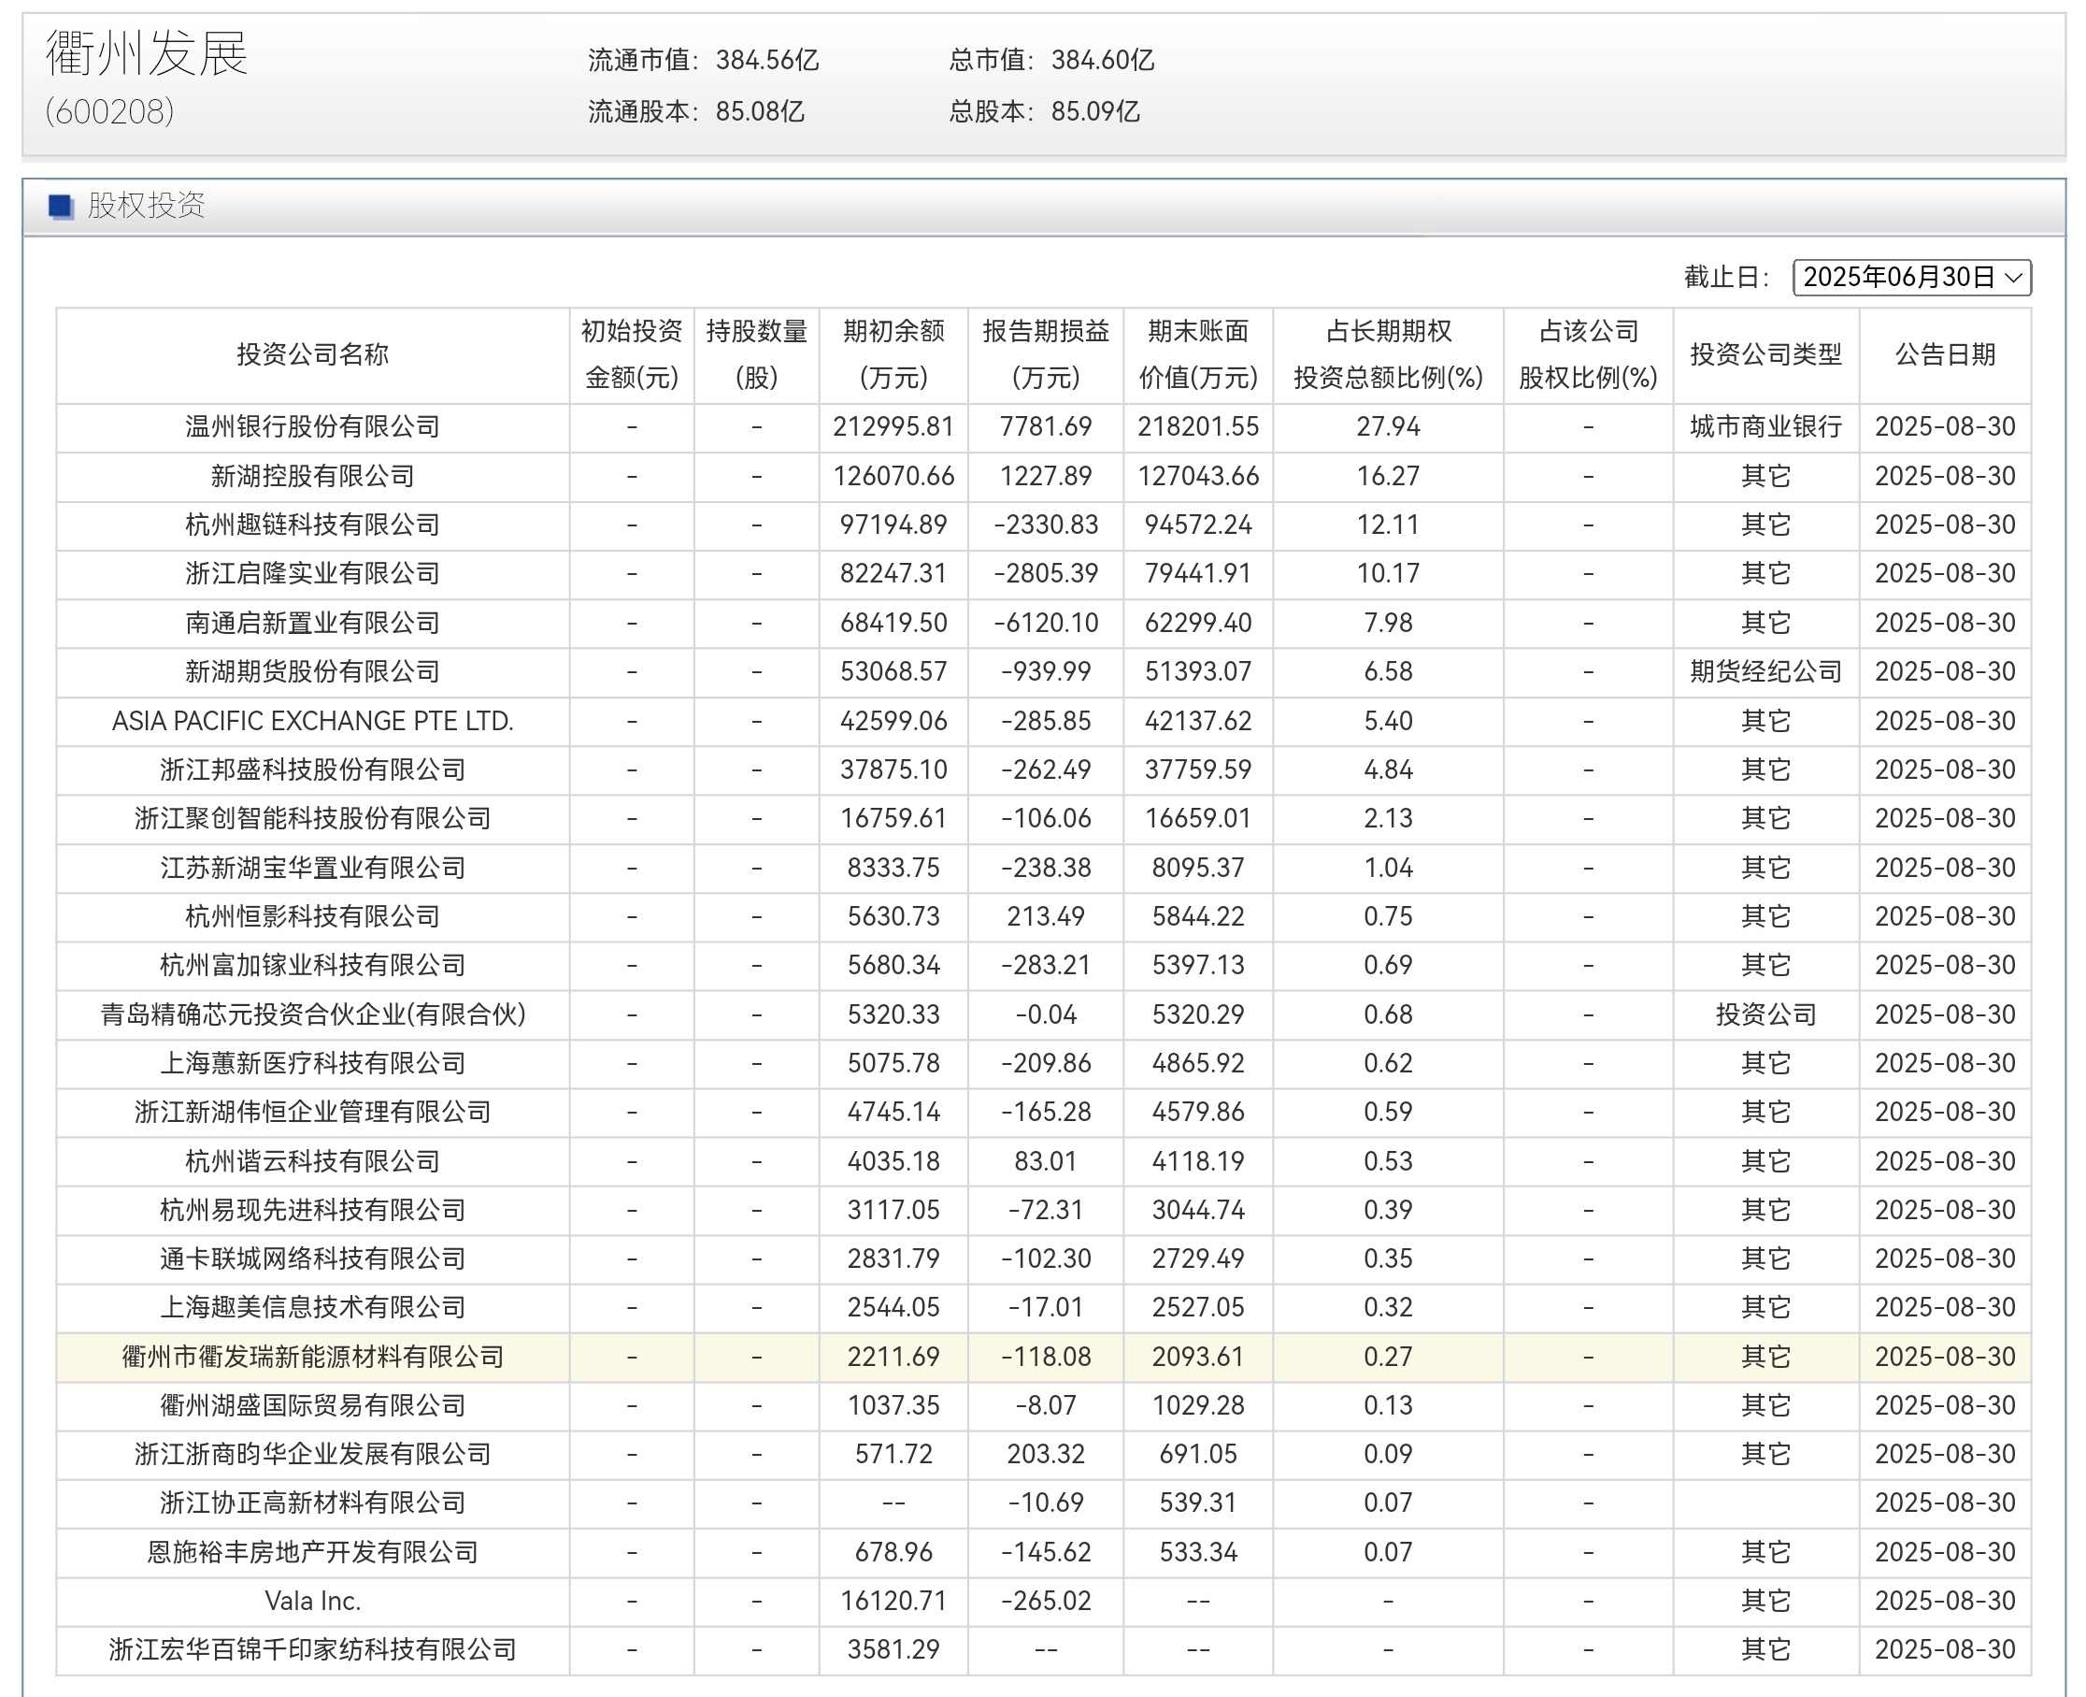Screen dimensions: 2086x1697
Task: Click 占长期期权投资总额比例 column header
Action: (x=1388, y=355)
